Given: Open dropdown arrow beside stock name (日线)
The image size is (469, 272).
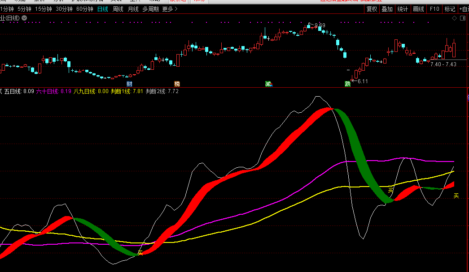Looking at the screenshot, I should coord(24,18).
